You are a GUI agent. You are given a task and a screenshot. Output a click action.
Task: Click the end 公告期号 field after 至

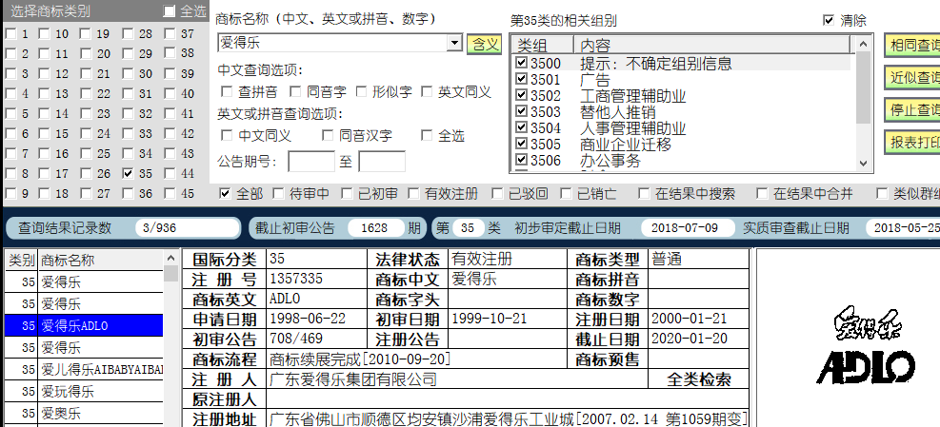[x=382, y=162]
